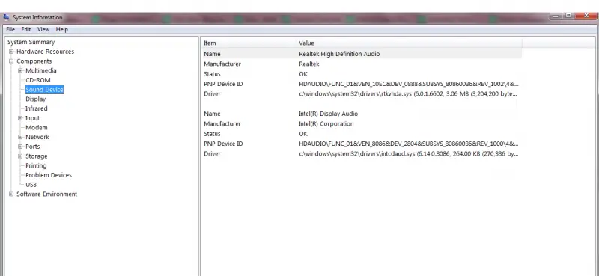Open the Help menu
This screenshot has height=276, width=599.
[x=62, y=29]
